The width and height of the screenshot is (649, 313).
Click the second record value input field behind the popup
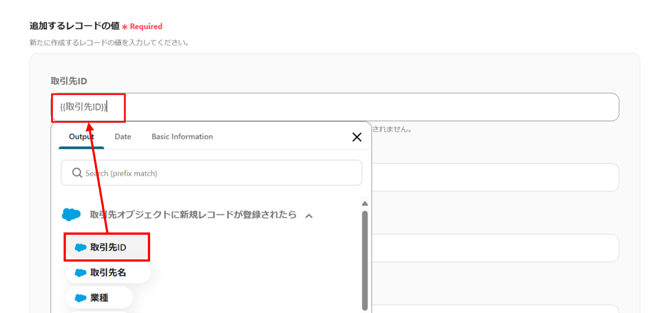coord(495,177)
